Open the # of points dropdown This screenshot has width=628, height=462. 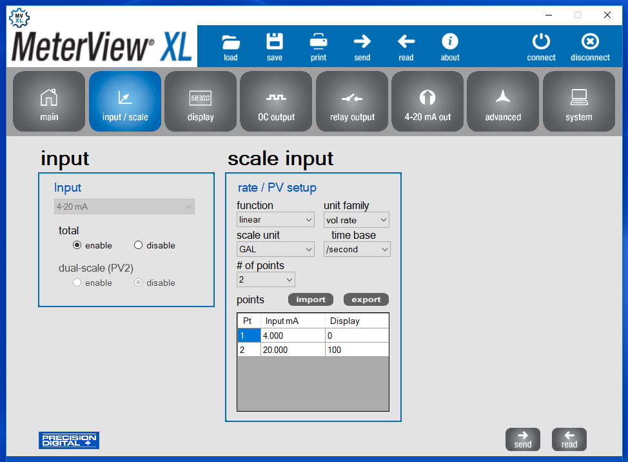click(266, 279)
